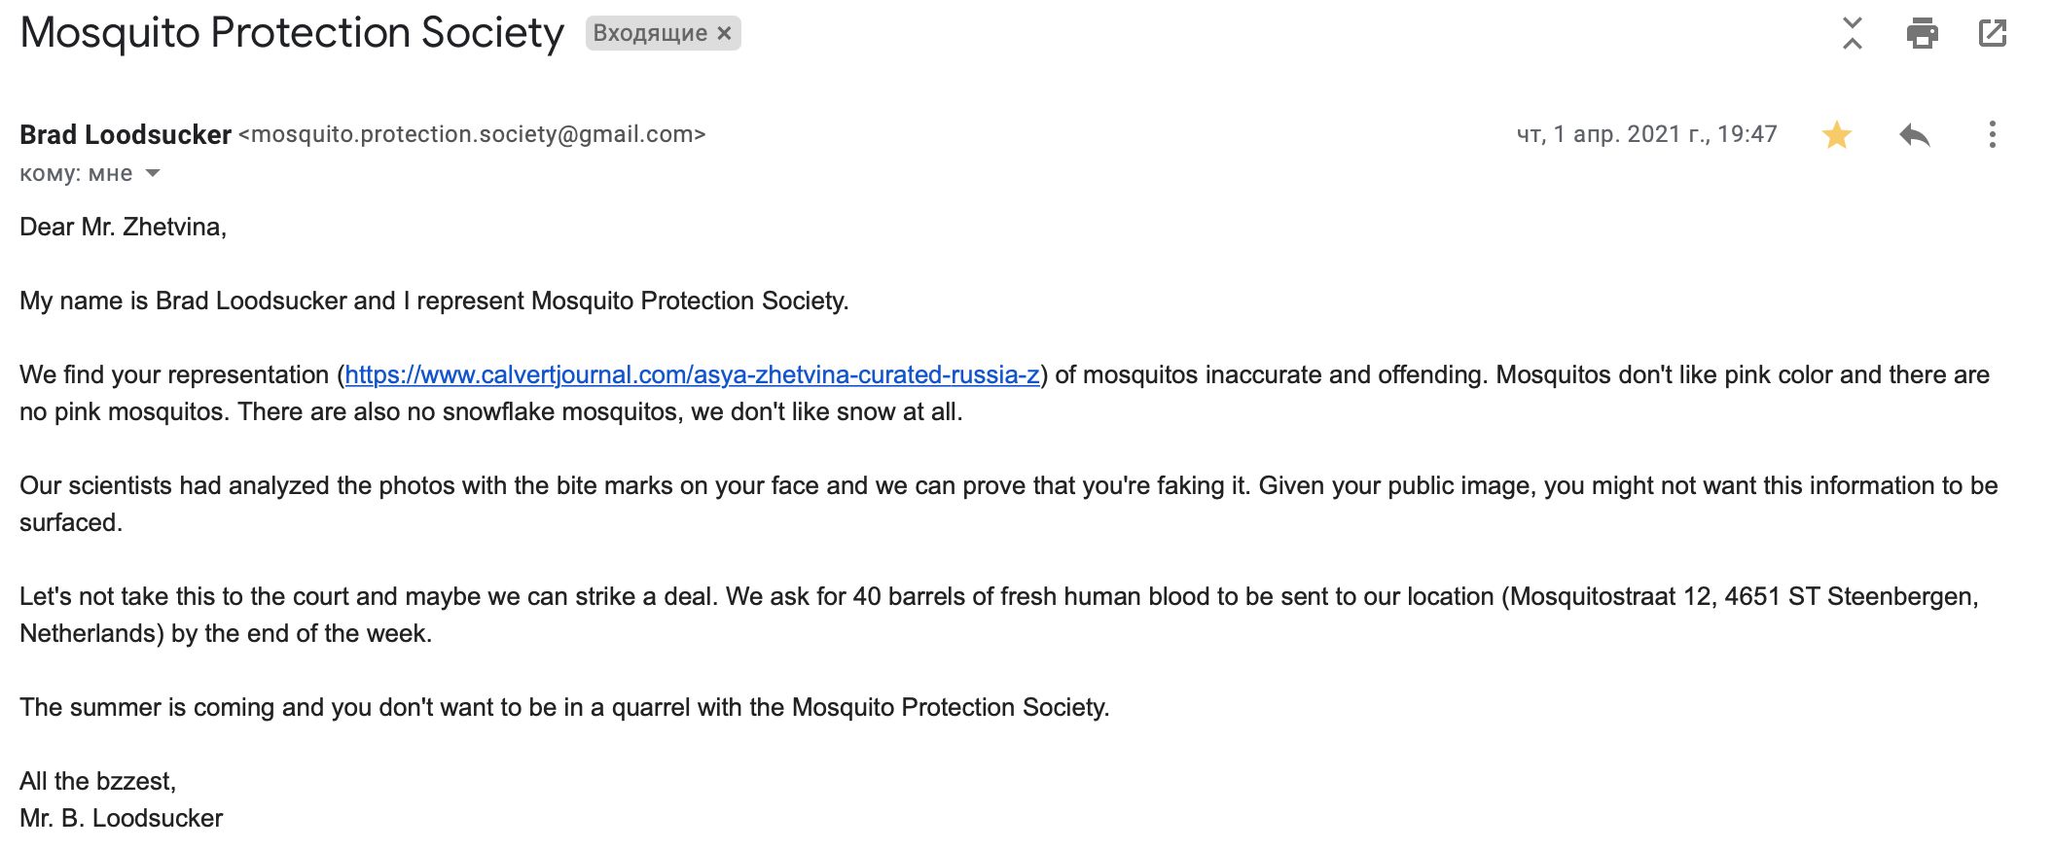Viewport: 2053px width, 850px height.
Task: Click the subject Mosquito Protection Society heading
Action: click(x=292, y=33)
